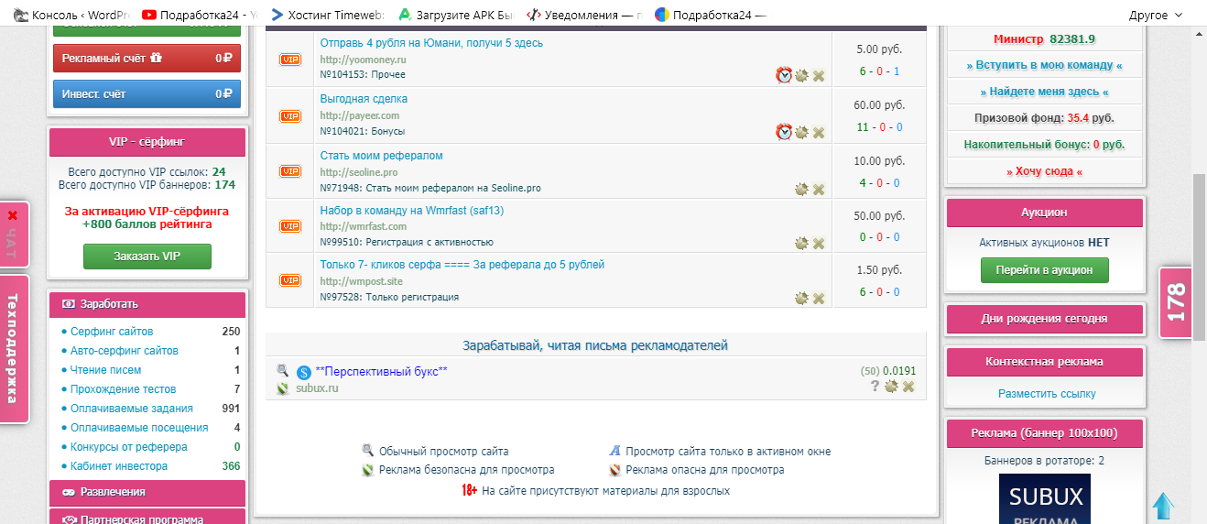Open Чтение писем in sidebar menu
Image resolution: width=1207 pixels, height=524 pixels.
pyautogui.click(x=106, y=370)
